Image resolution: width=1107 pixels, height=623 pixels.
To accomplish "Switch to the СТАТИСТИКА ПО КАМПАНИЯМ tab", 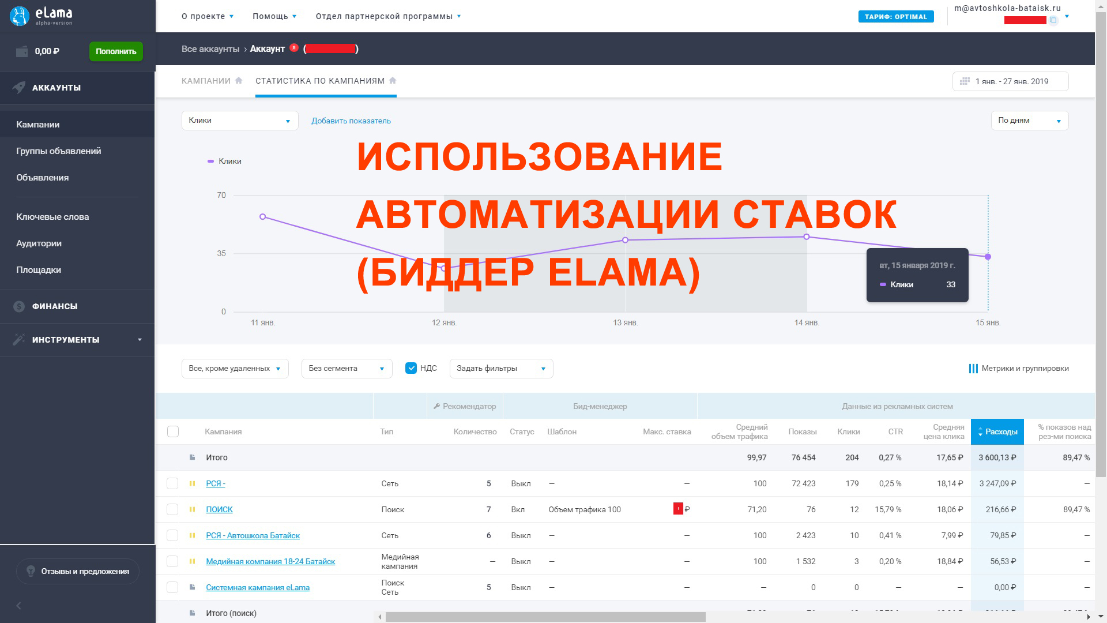I will pos(321,81).
